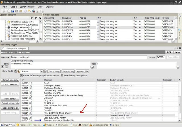
Task: Click the Г view button in resource tree
Action: pos(36,18)
